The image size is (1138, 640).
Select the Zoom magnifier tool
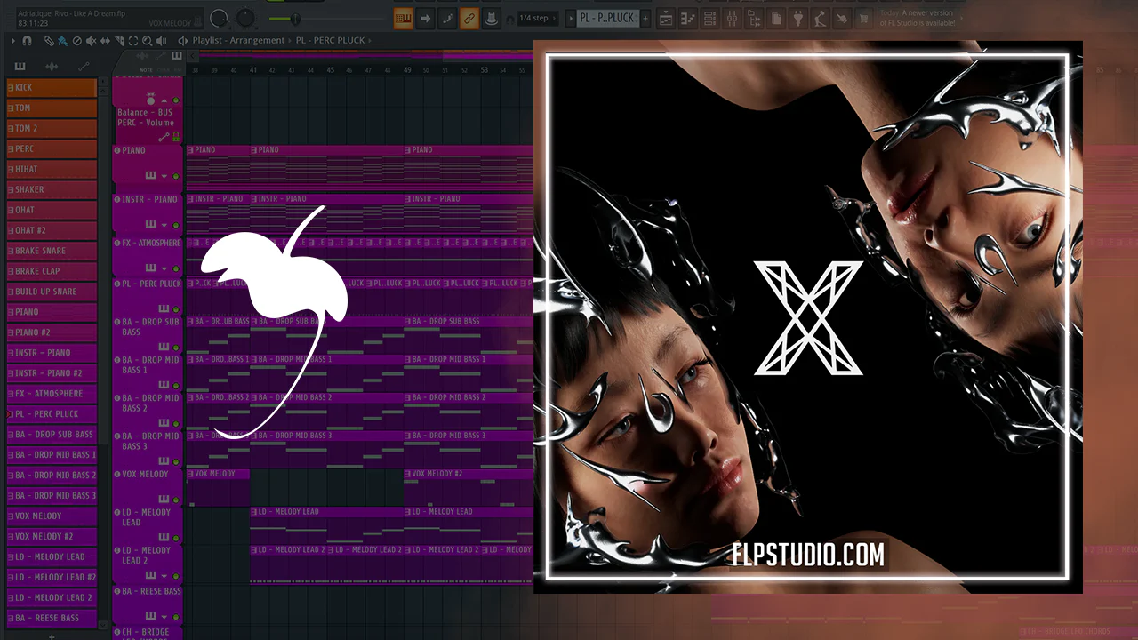coord(147,41)
